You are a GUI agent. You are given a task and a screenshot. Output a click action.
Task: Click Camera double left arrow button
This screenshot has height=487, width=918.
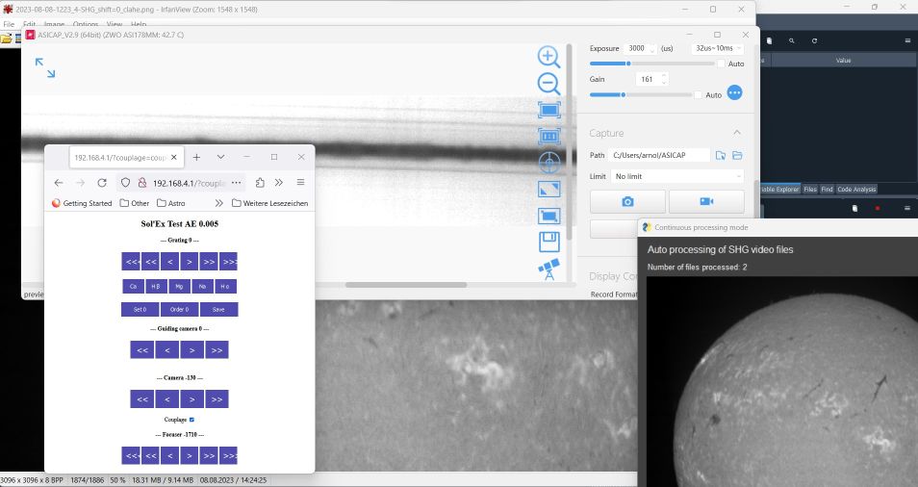[x=142, y=399]
